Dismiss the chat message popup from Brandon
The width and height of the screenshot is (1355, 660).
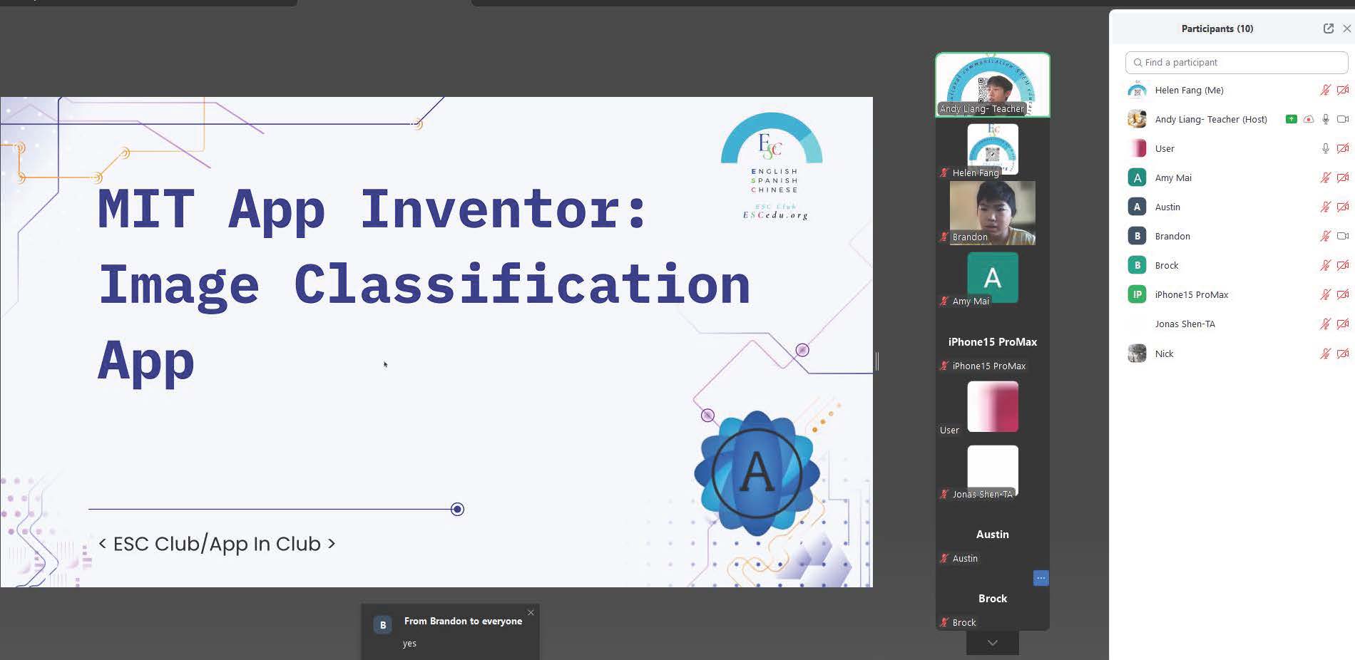[531, 613]
